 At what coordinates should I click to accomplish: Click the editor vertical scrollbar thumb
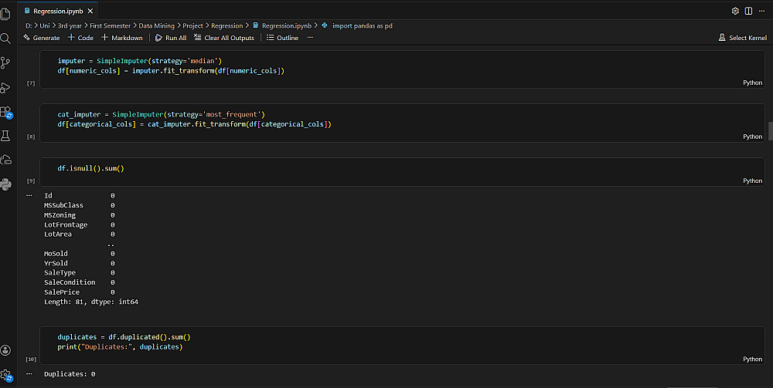[x=770, y=131]
